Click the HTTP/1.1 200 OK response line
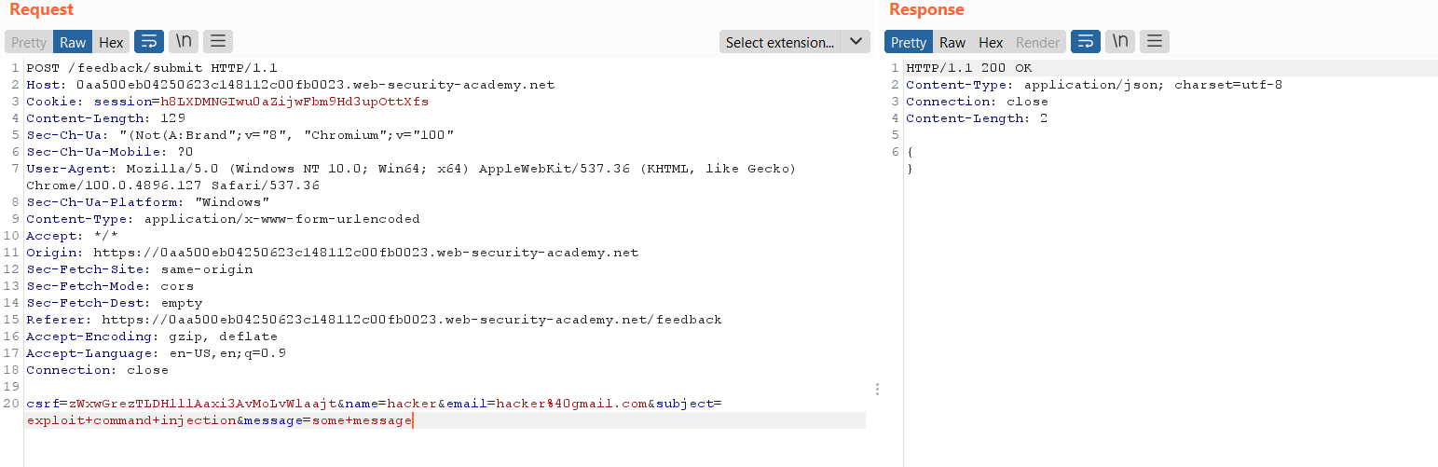 pyautogui.click(x=969, y=68)
